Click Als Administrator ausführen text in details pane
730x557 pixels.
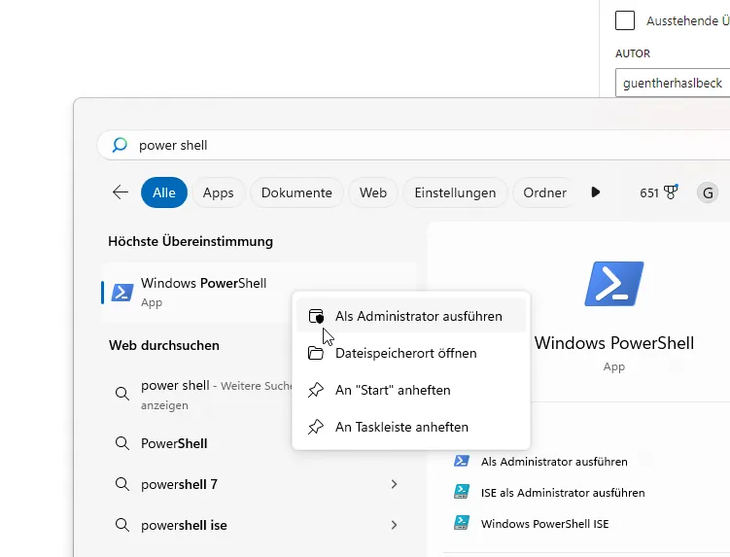(x=554, y=462)
